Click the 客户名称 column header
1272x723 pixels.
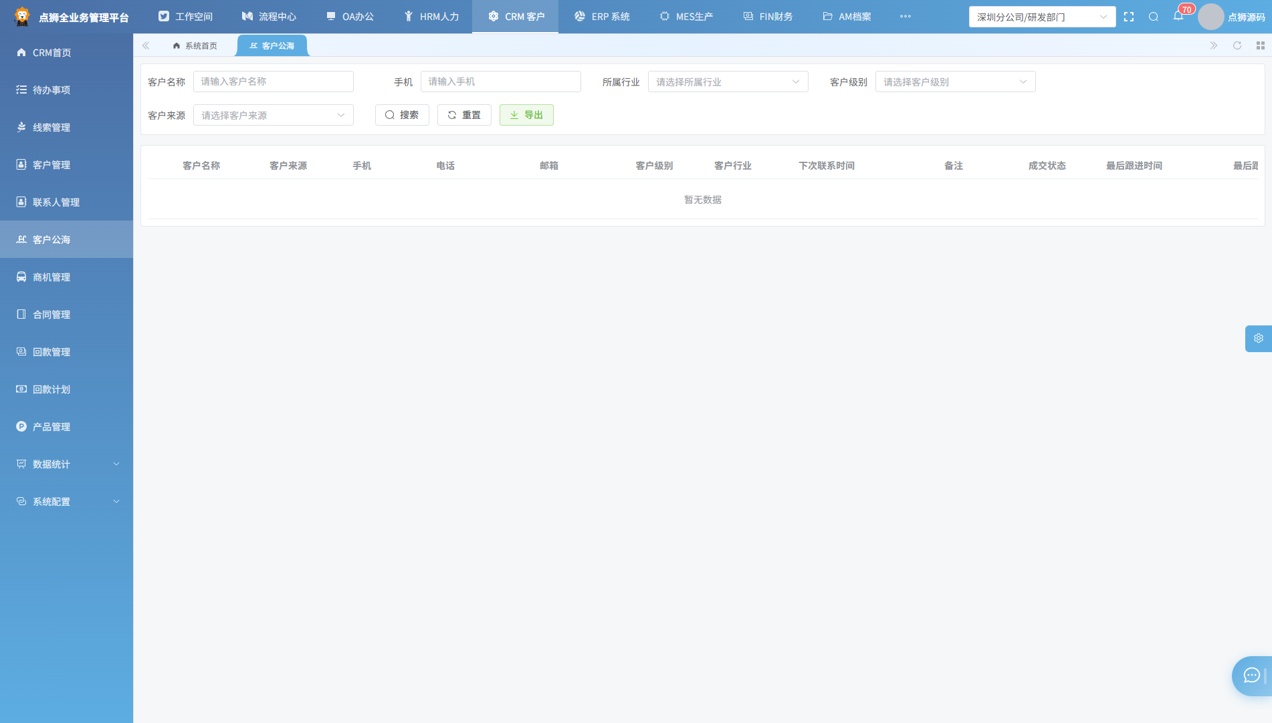click(x=201, y=166)
